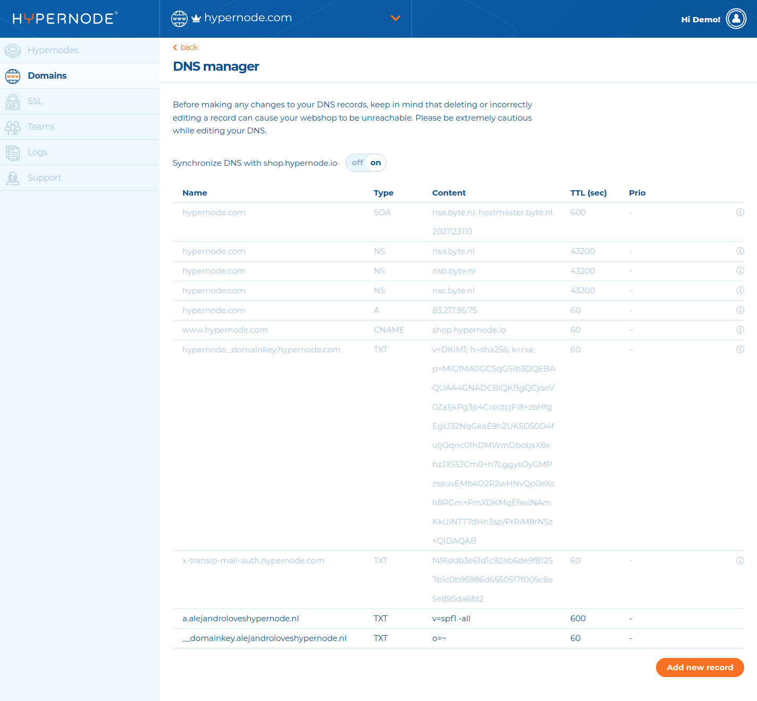Click the 2021123110 SOA serial number

point(452,232)
